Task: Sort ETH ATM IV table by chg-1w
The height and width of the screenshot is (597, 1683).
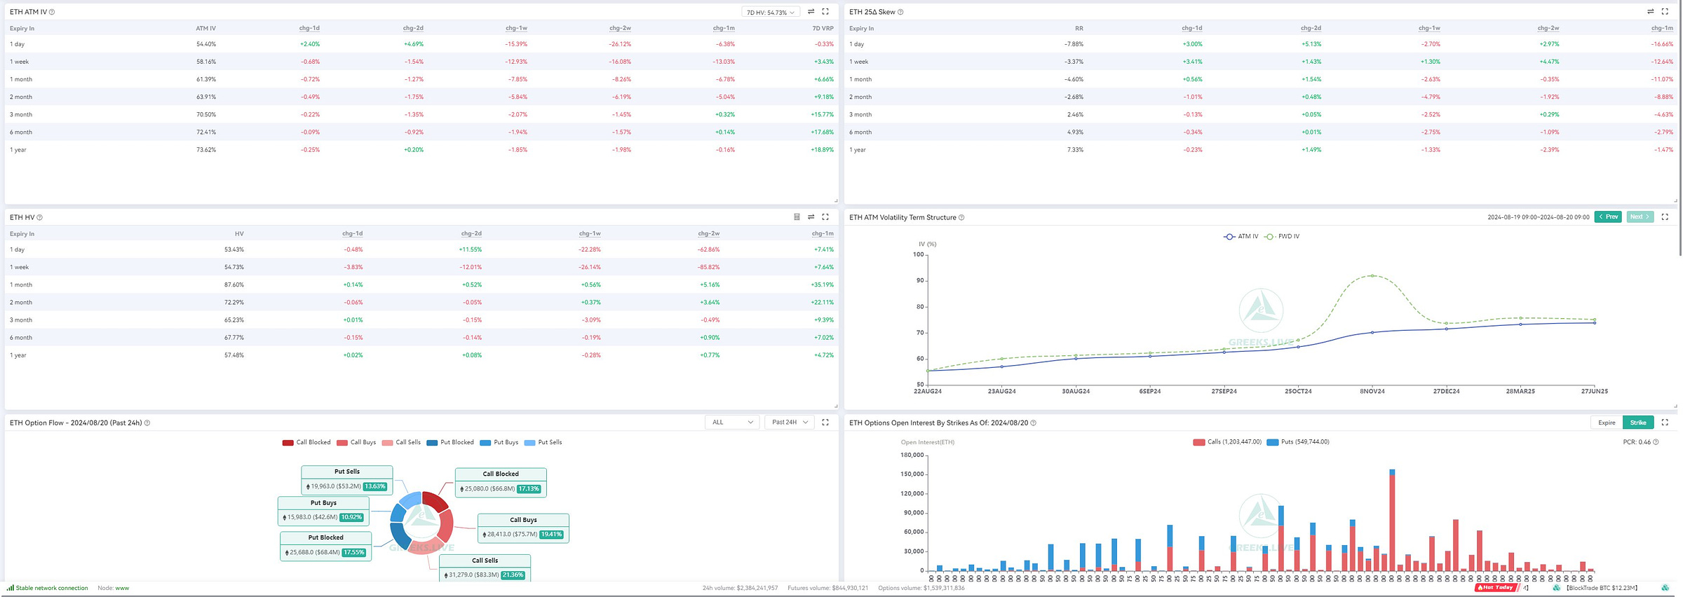Action: (516, 28)
